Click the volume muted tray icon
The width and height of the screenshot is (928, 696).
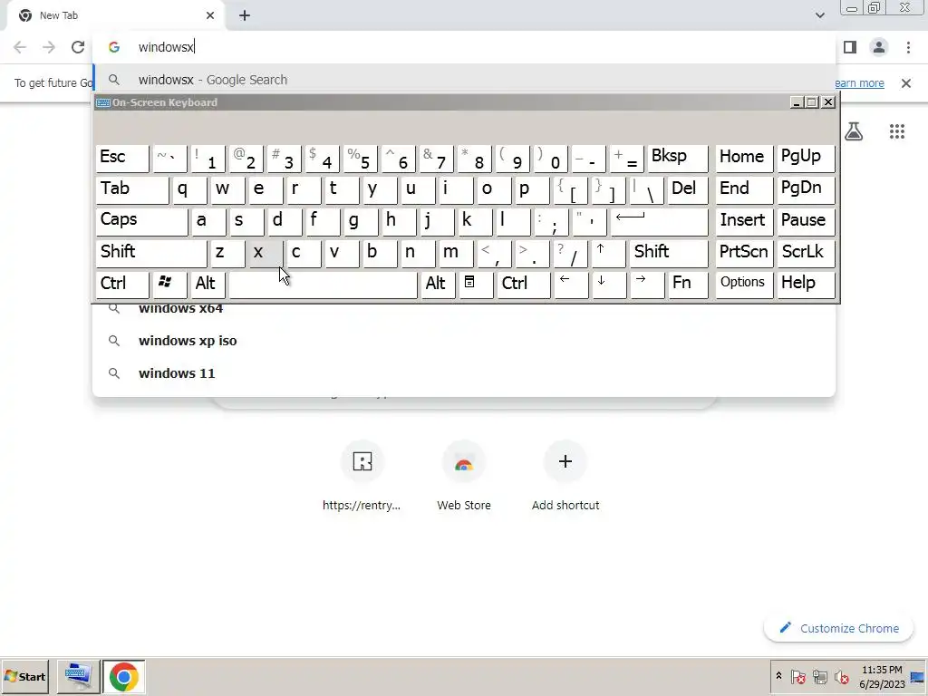point(841,676)
